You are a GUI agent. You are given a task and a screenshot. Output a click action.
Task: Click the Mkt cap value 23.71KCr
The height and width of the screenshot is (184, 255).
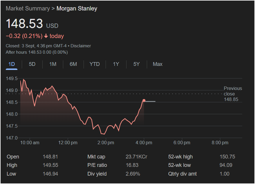[x=136, y=157]
